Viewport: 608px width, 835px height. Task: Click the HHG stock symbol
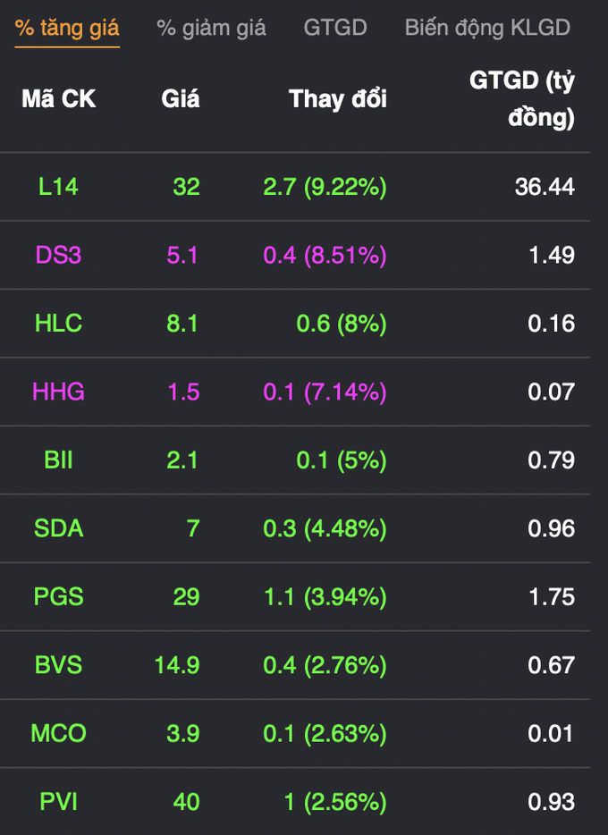(x=59, y=392)
